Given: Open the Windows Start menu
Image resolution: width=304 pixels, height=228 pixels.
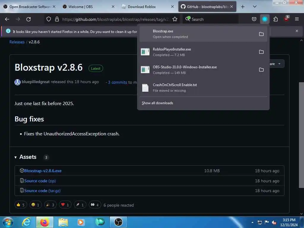Looking at the screenshot, I should [x=8, y=222].
